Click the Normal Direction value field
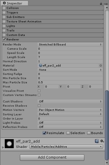Viewport: 109px width, 165px height. [70, 61]
